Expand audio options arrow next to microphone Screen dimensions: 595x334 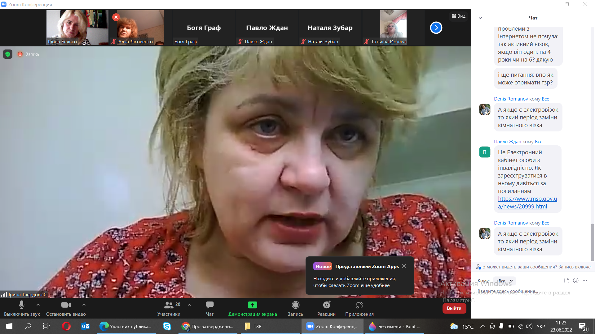click(x=38, y=305)
